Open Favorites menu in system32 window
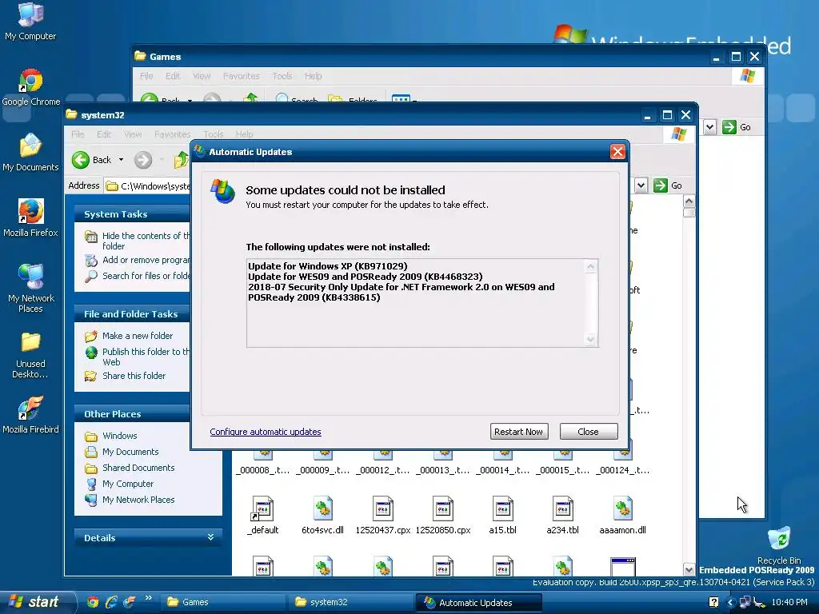The image size is (819, 614). [x=173, y=134]
